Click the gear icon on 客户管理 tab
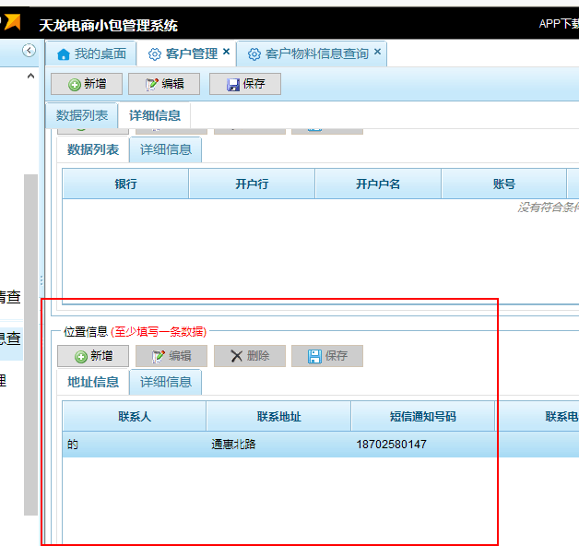The width and height of the screenshot is (579, 546). click(155, 54)
